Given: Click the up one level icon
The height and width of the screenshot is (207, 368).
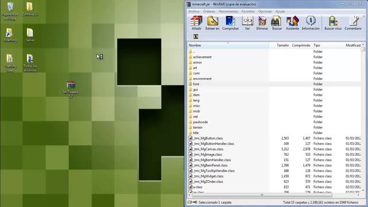Looking at the screenshot, I should tap(195, 37).
